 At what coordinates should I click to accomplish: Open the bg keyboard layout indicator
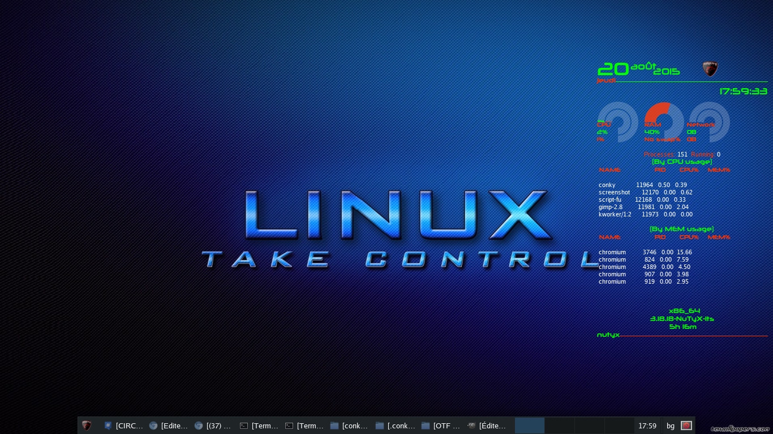671,426
